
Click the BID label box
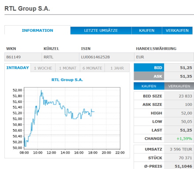pos(149,68)
